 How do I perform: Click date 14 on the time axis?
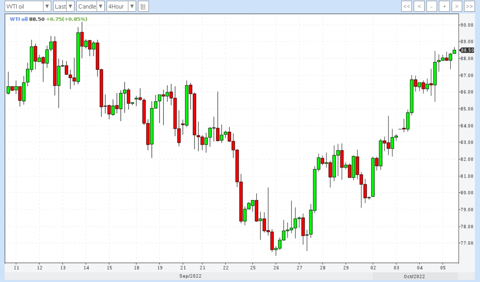(x=86, y=268)
